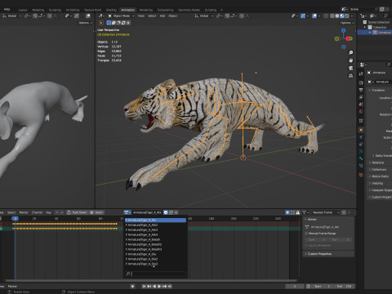The width and height of the screenshot is (392, 294).
Task: Click unlink action X button
Action: pos(176,212)
